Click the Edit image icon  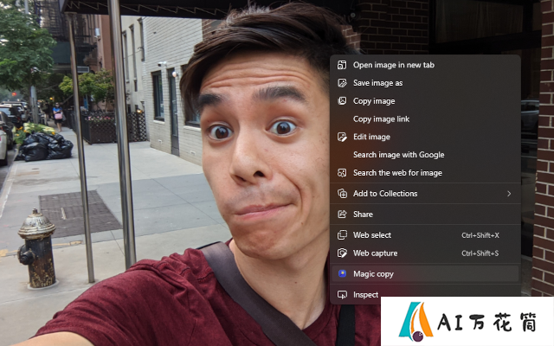click(342, 137)
